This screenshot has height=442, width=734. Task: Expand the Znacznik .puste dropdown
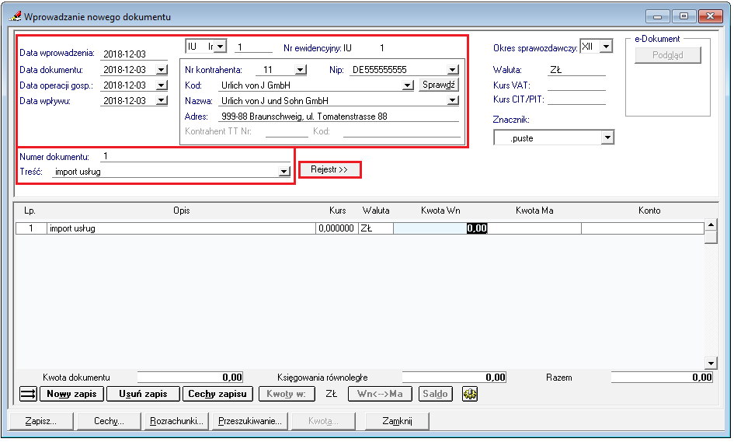click(607, 137)
